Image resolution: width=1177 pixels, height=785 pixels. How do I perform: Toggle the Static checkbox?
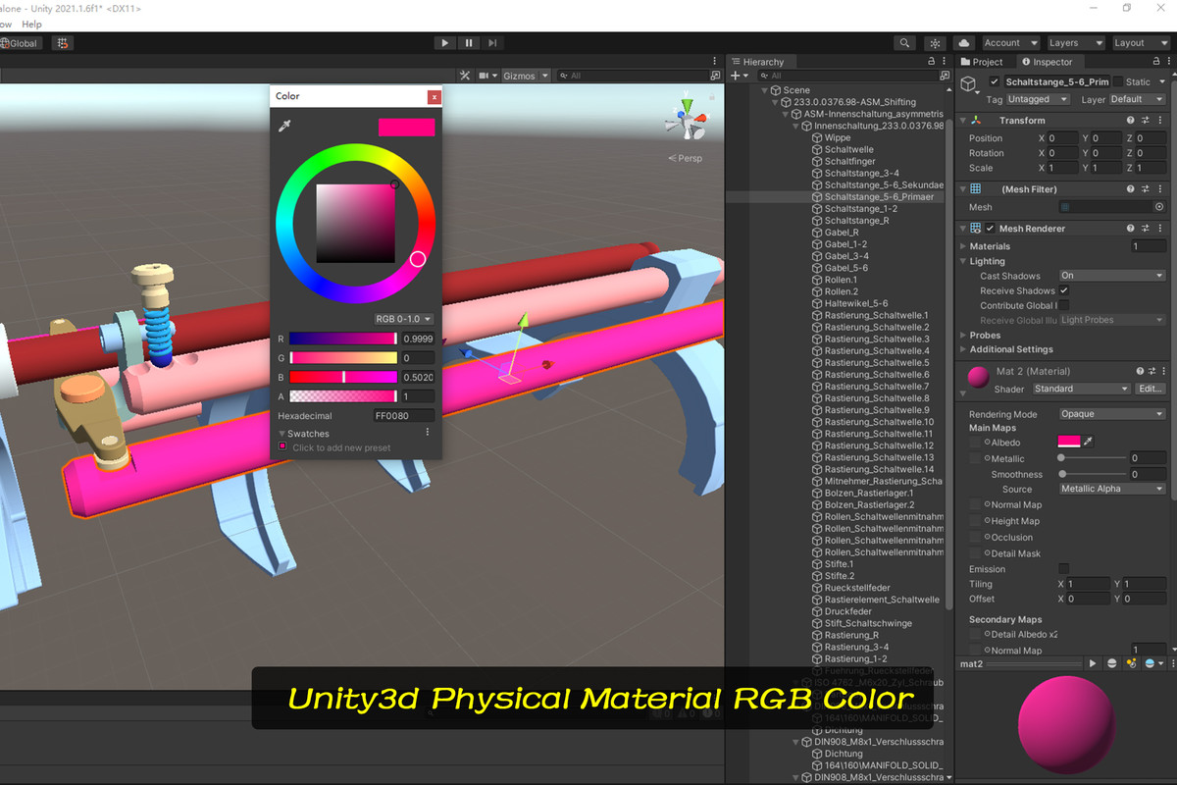coord(1117,82)
